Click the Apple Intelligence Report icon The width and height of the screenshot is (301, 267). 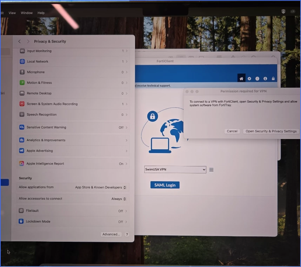pyautogui.click(x=21, y=164)
